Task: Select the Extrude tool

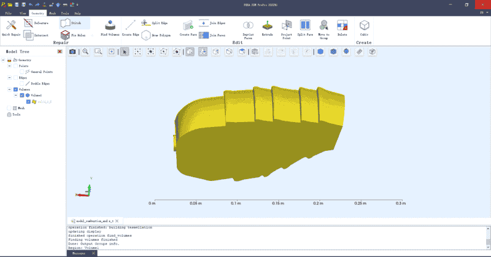Action: (267, 28)
